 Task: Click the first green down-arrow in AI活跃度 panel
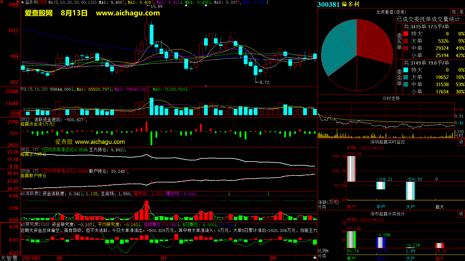coord(229,193)
